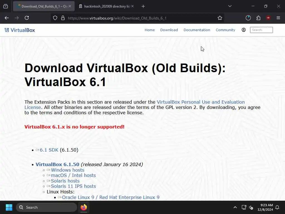Focus the VirtualBox site search box

pos(261,30)
